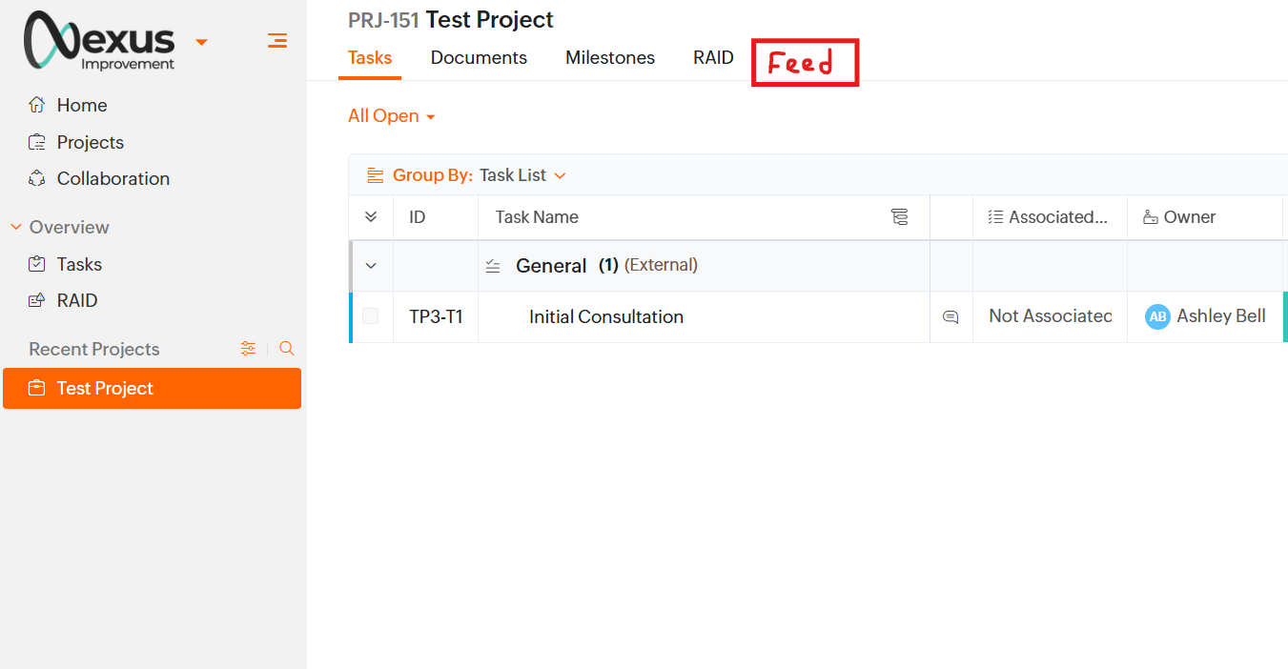This screenshot has width=1288, height=669.
Task: Collapse the General task list group
Action: (x=371, y=266)
